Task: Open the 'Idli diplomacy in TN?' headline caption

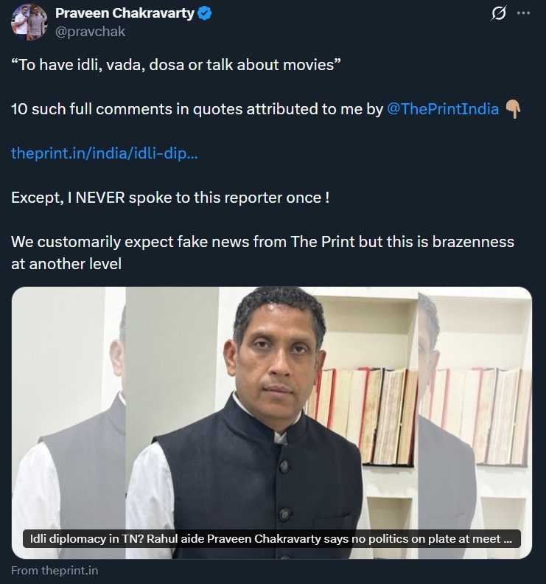Action: [271, 539]
